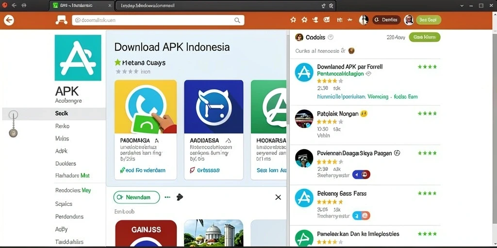Click the speech-bubble icon in the orange header

(x=315, y=20)
